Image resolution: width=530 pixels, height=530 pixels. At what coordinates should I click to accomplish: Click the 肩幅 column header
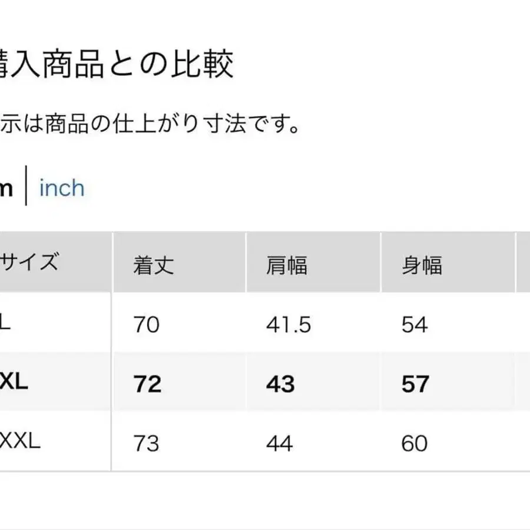[x=288, y=264]
